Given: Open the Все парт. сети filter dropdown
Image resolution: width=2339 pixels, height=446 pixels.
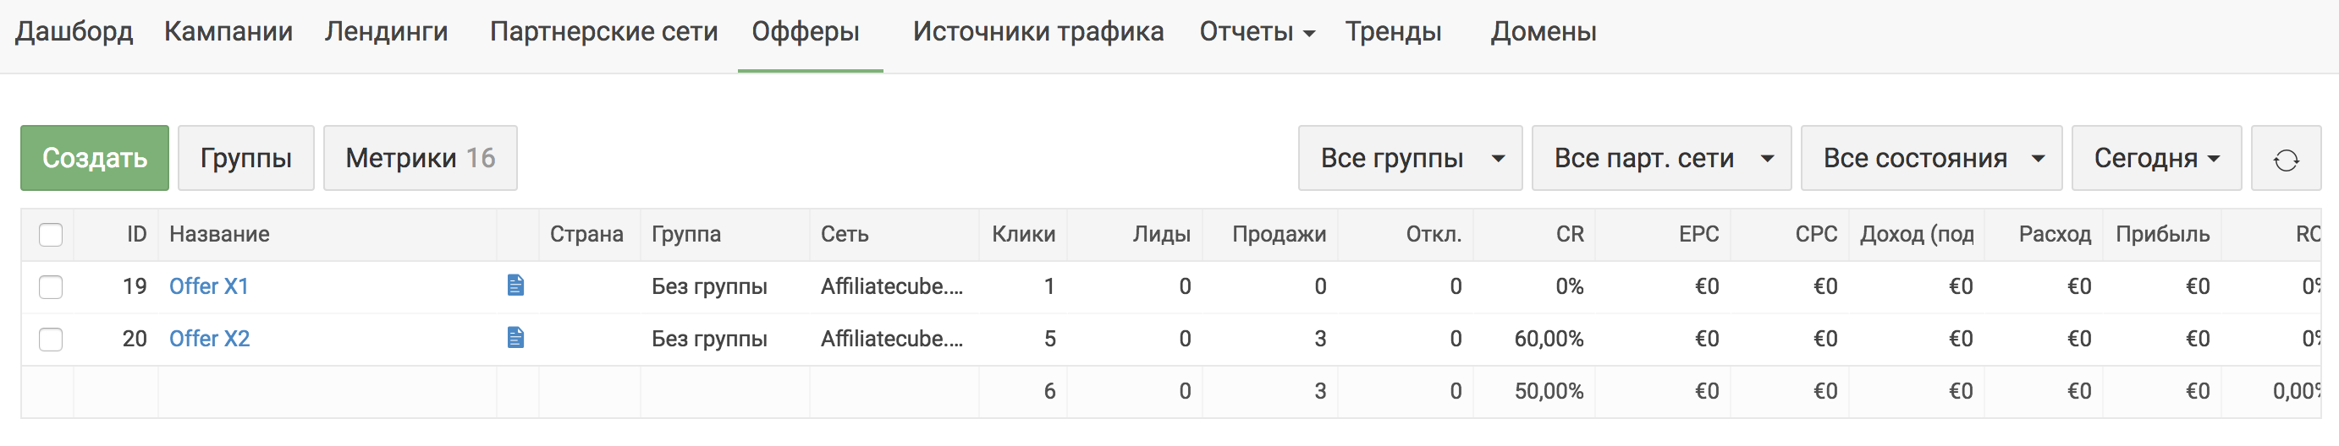Looking at the screenshot, I should point(1662,158).
